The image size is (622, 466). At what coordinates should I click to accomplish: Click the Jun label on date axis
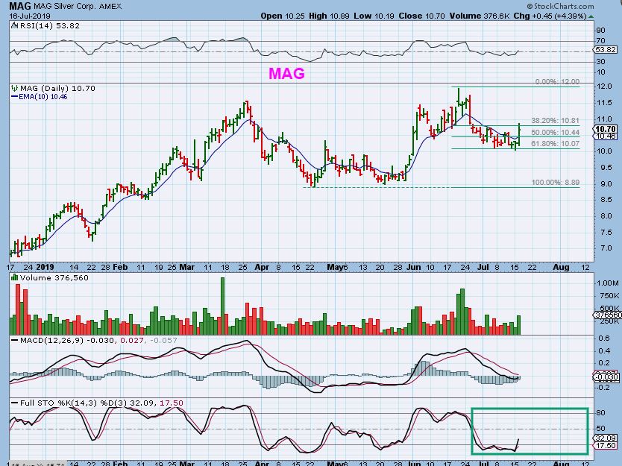[412, 265]
